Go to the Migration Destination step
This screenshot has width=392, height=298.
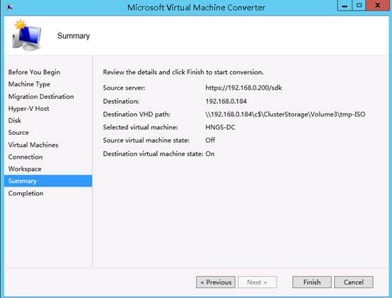click(41, 96)
